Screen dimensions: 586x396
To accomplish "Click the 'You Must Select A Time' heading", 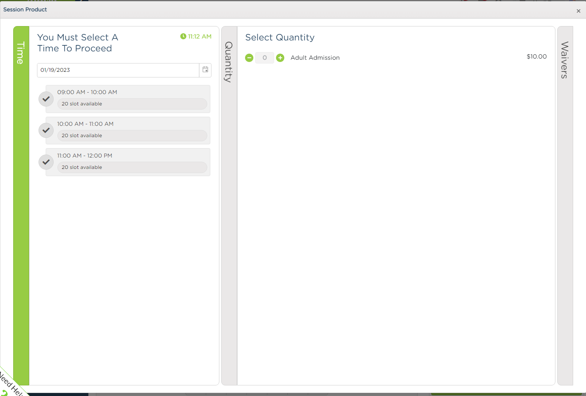I will point(78,43).
